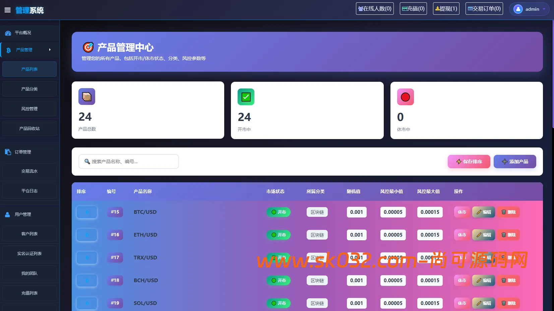Open the 提现(1) withdrawal notifications

click(x=446, y=9)
